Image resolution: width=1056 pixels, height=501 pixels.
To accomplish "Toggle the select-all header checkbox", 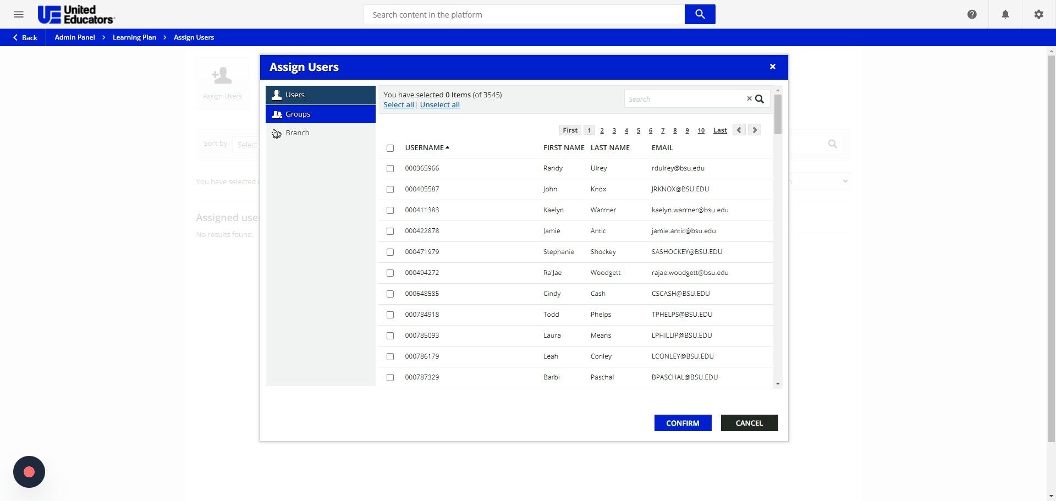I will [390, 148].
